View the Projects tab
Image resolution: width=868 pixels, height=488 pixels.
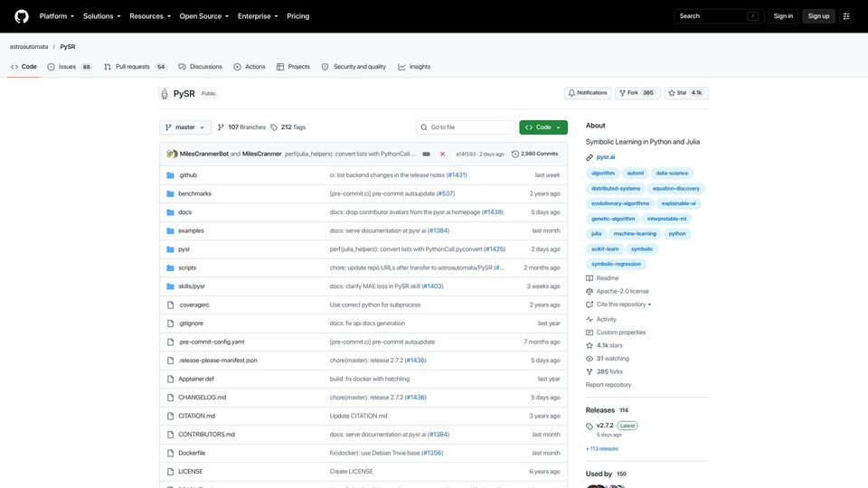(293, 66)
